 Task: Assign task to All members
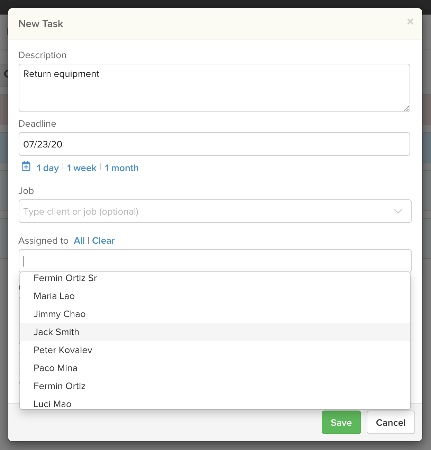(x=79, y=241)
